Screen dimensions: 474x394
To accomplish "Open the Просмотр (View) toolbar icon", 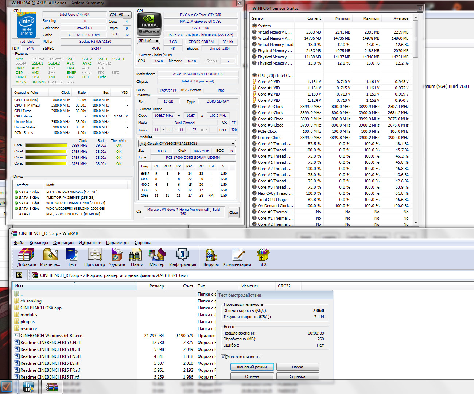I will coord(95,255).
